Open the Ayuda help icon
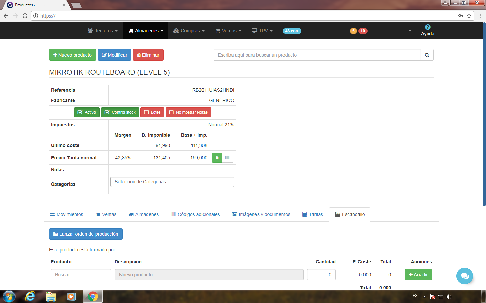486x303 pixels. point(427,27)
